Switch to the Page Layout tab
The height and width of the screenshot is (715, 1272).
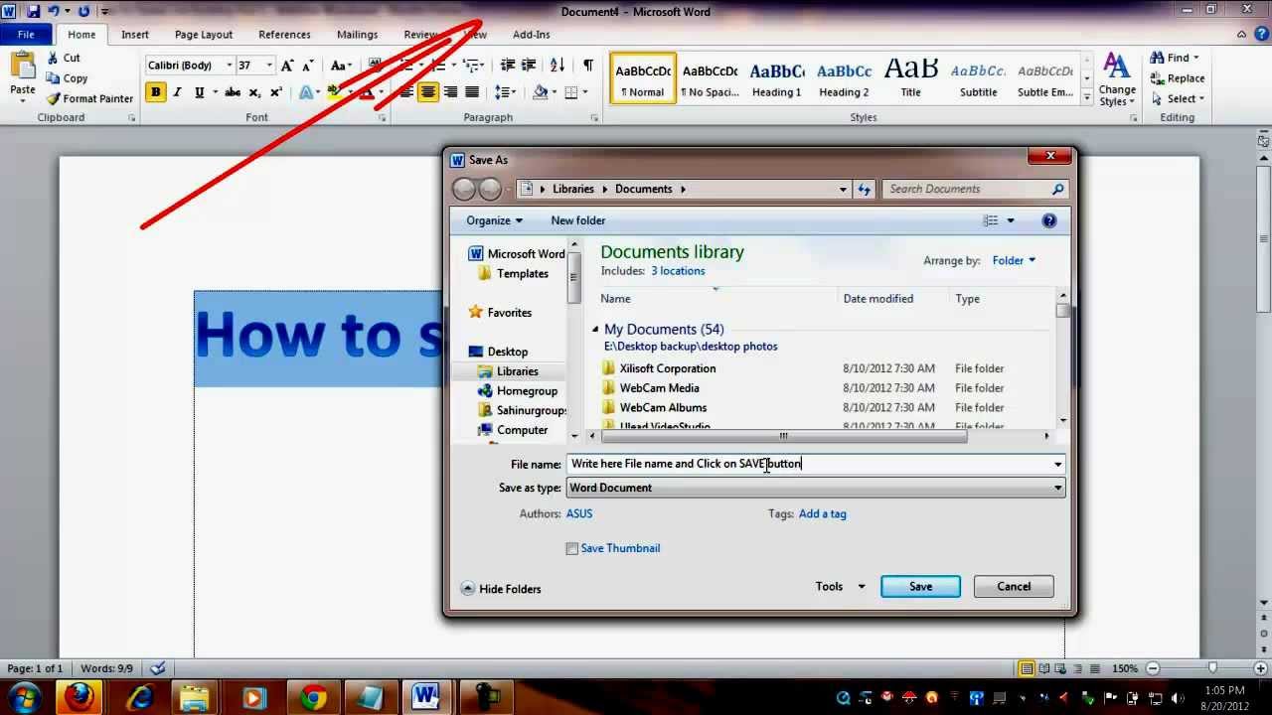(204, 35)
